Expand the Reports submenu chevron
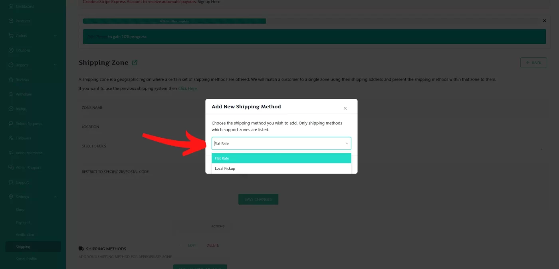The image size is (559, 269). pyautogui.click(x=55, y=65)
